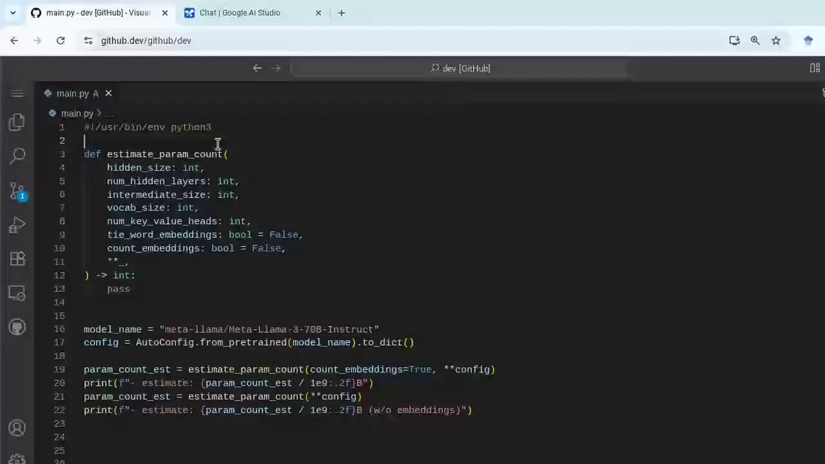Go back in VS Code navigation arrows
Image resolution: width=825 pixels, height=464 pixels.
click(257, 68)
